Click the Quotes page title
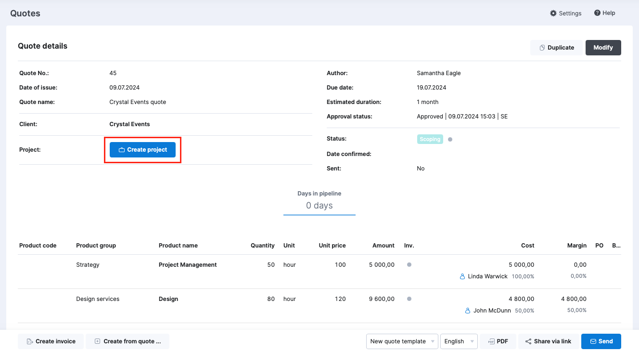This screenshot has height=352, width=639. click(26, 13)
